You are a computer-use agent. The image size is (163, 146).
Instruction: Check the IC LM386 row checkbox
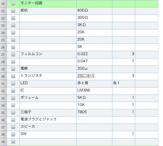coord(13,91)
